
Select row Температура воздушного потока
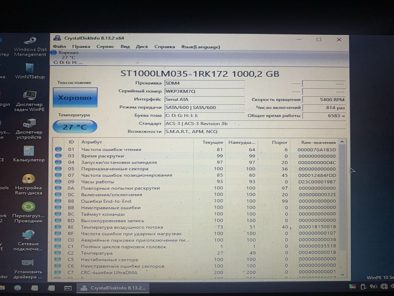pos(196,227)
